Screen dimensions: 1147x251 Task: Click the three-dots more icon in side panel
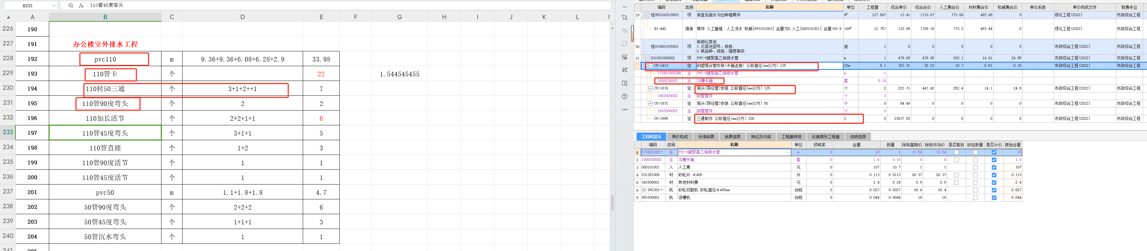click(x=625, y=109)
